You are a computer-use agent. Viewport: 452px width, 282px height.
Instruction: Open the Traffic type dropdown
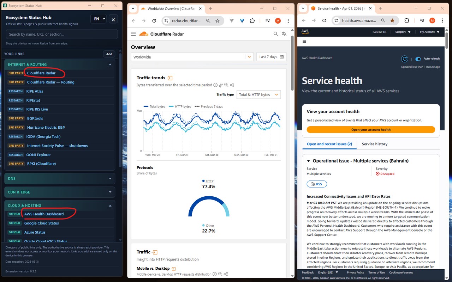(x=258, y=94)
